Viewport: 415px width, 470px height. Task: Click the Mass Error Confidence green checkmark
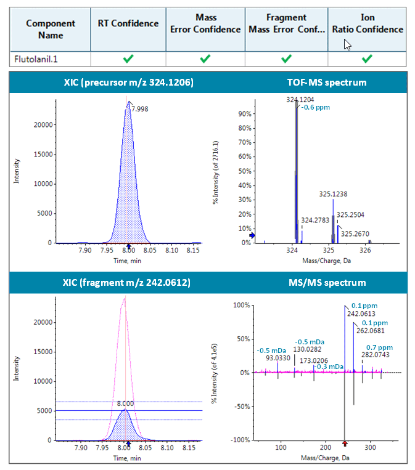pyautogui.click(x=205, y=59)
